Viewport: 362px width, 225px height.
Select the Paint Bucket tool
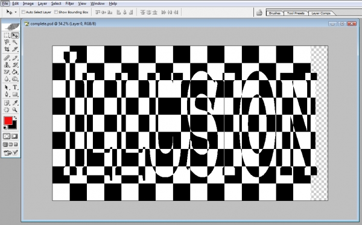14,72
